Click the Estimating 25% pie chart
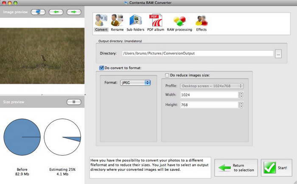The width and height of the screenshot is (297, 184). click(62, 137)
